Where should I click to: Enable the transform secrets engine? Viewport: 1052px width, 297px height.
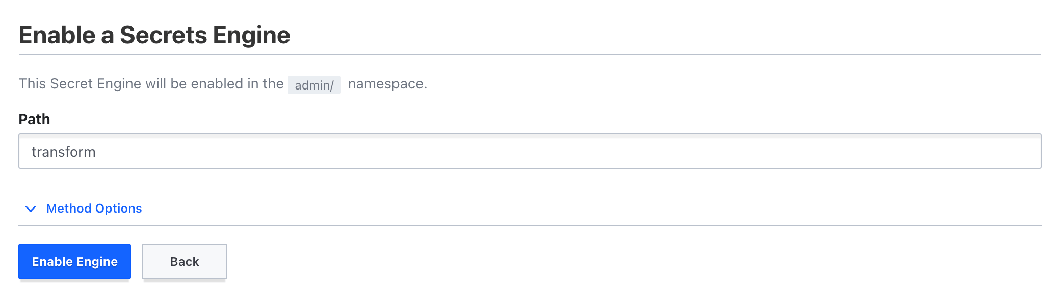pos(74,261)
